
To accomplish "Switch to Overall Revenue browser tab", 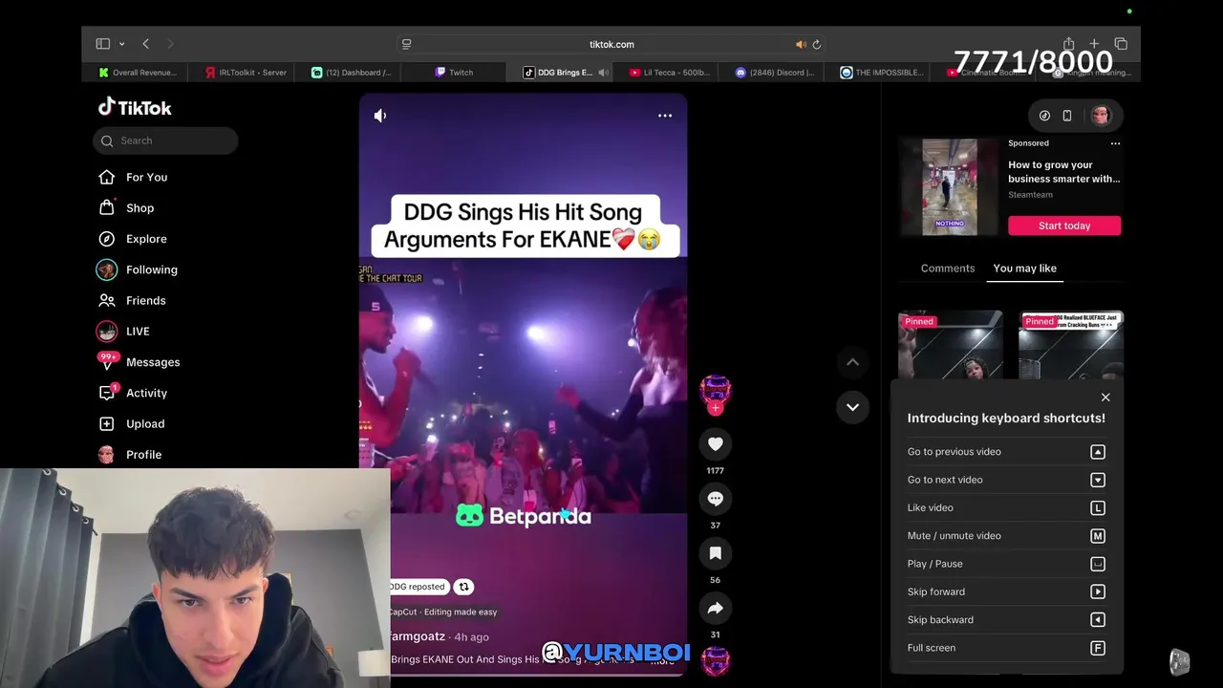I will coord(139,73).
